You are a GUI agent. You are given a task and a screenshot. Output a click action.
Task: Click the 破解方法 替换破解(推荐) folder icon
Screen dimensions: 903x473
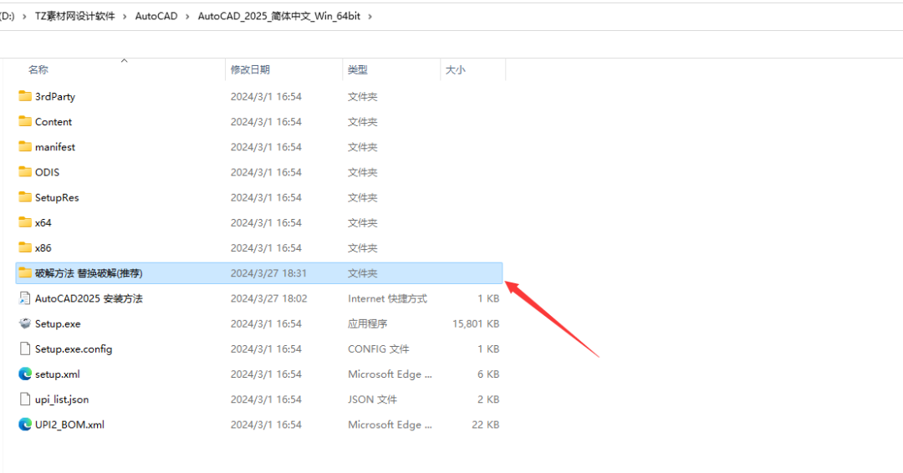click(x=25, y=272)
